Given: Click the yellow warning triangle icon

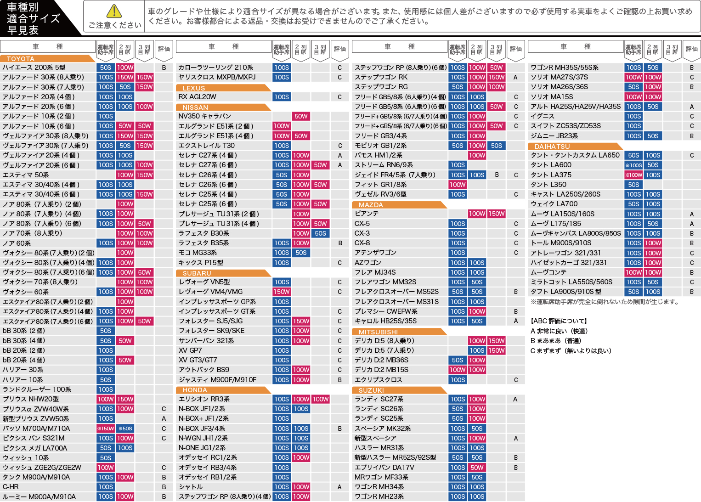Looking at the screenshot, I should [x=114, y=11].
